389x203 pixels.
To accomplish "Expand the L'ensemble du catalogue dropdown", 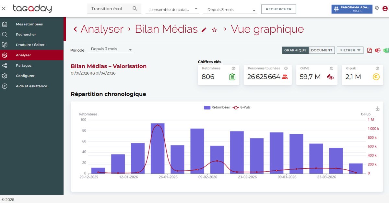I will [173, 10].
